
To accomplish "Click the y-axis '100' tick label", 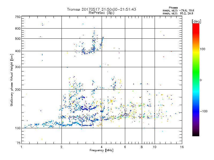I will (18, 128).
